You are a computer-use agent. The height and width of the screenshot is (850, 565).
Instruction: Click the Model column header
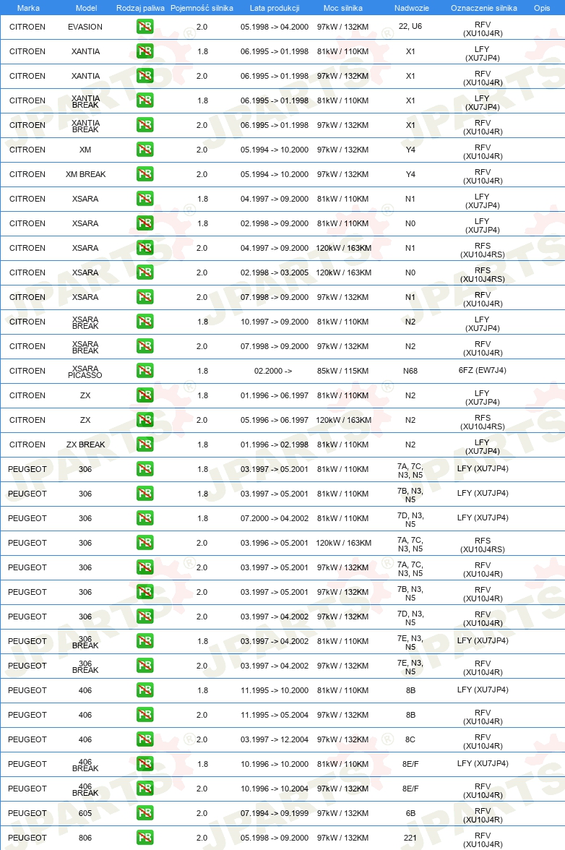point(86,8)
